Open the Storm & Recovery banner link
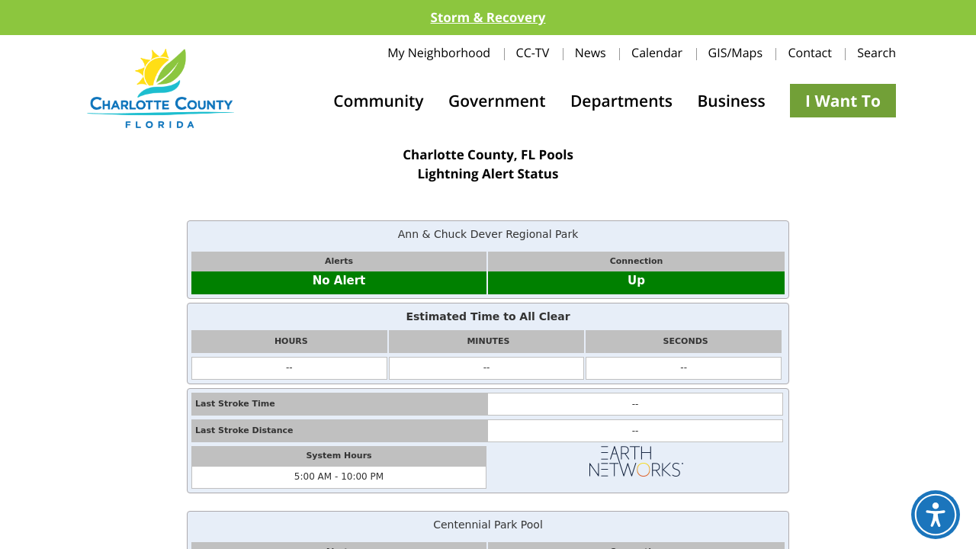 click(x=488, y=17)
